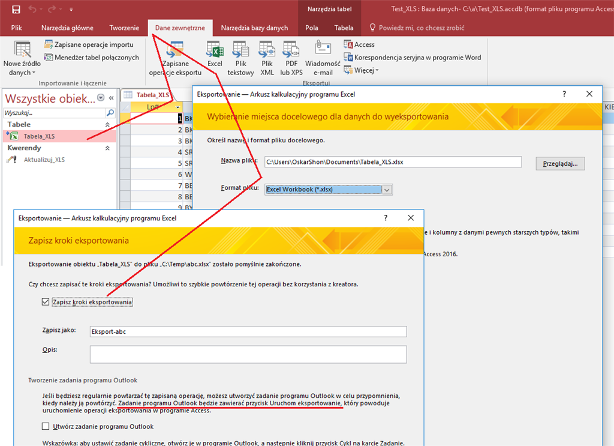
Task: Click the Excel export icon in ribbon
Action: [x=215, y=50]
